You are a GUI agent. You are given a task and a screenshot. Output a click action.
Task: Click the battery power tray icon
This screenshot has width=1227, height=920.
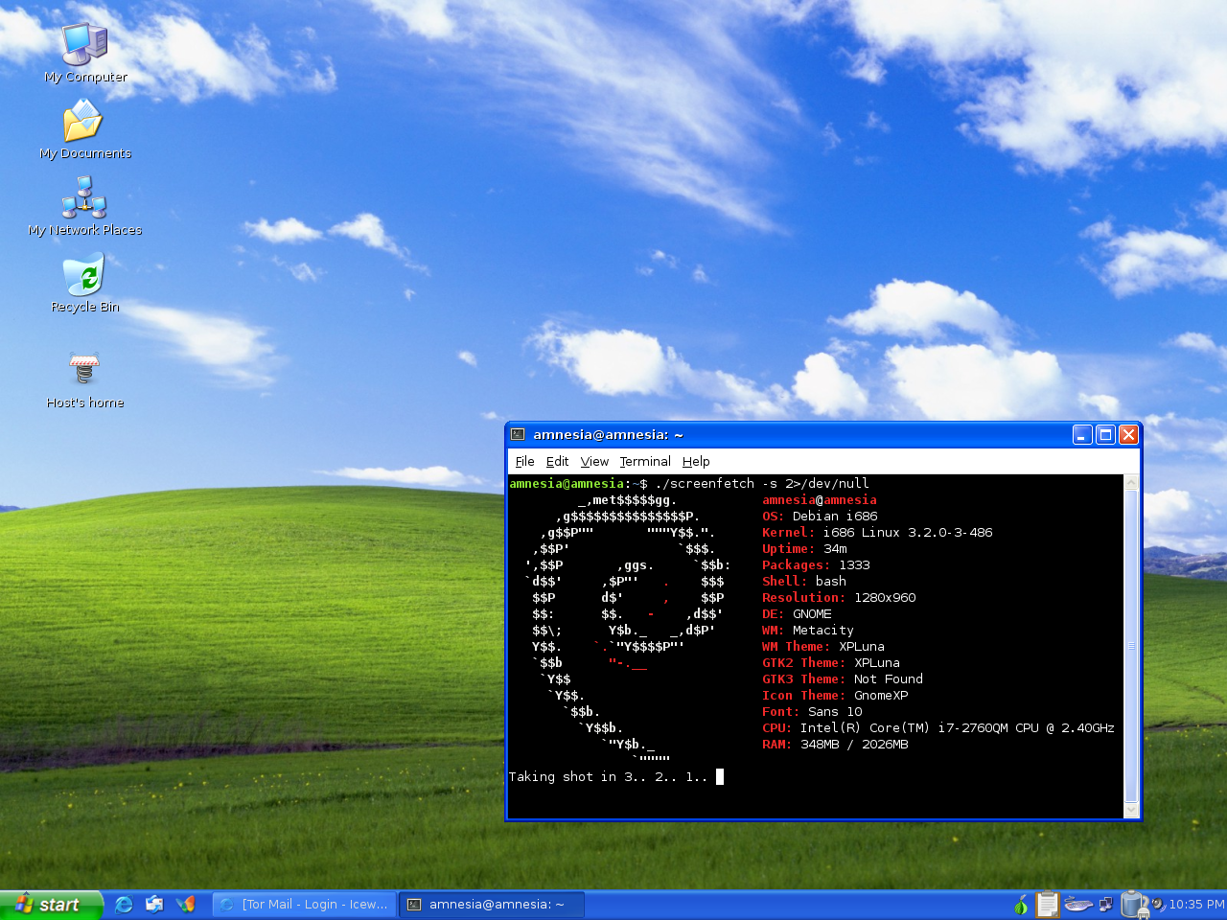click(x=1133, y=904)
